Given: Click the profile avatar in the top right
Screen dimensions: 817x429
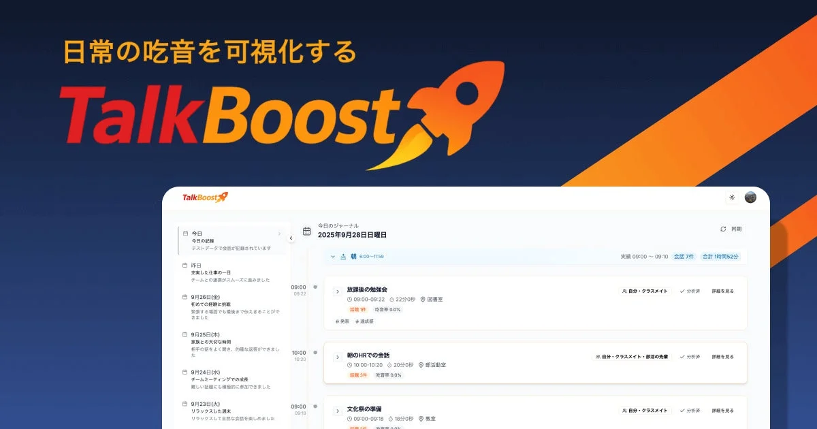Looking at the screenshot, I should coord(750,197).
